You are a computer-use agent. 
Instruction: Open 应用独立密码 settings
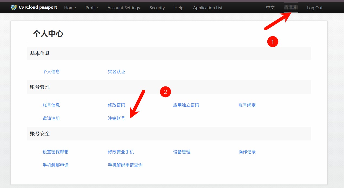(x=186, y=105)
